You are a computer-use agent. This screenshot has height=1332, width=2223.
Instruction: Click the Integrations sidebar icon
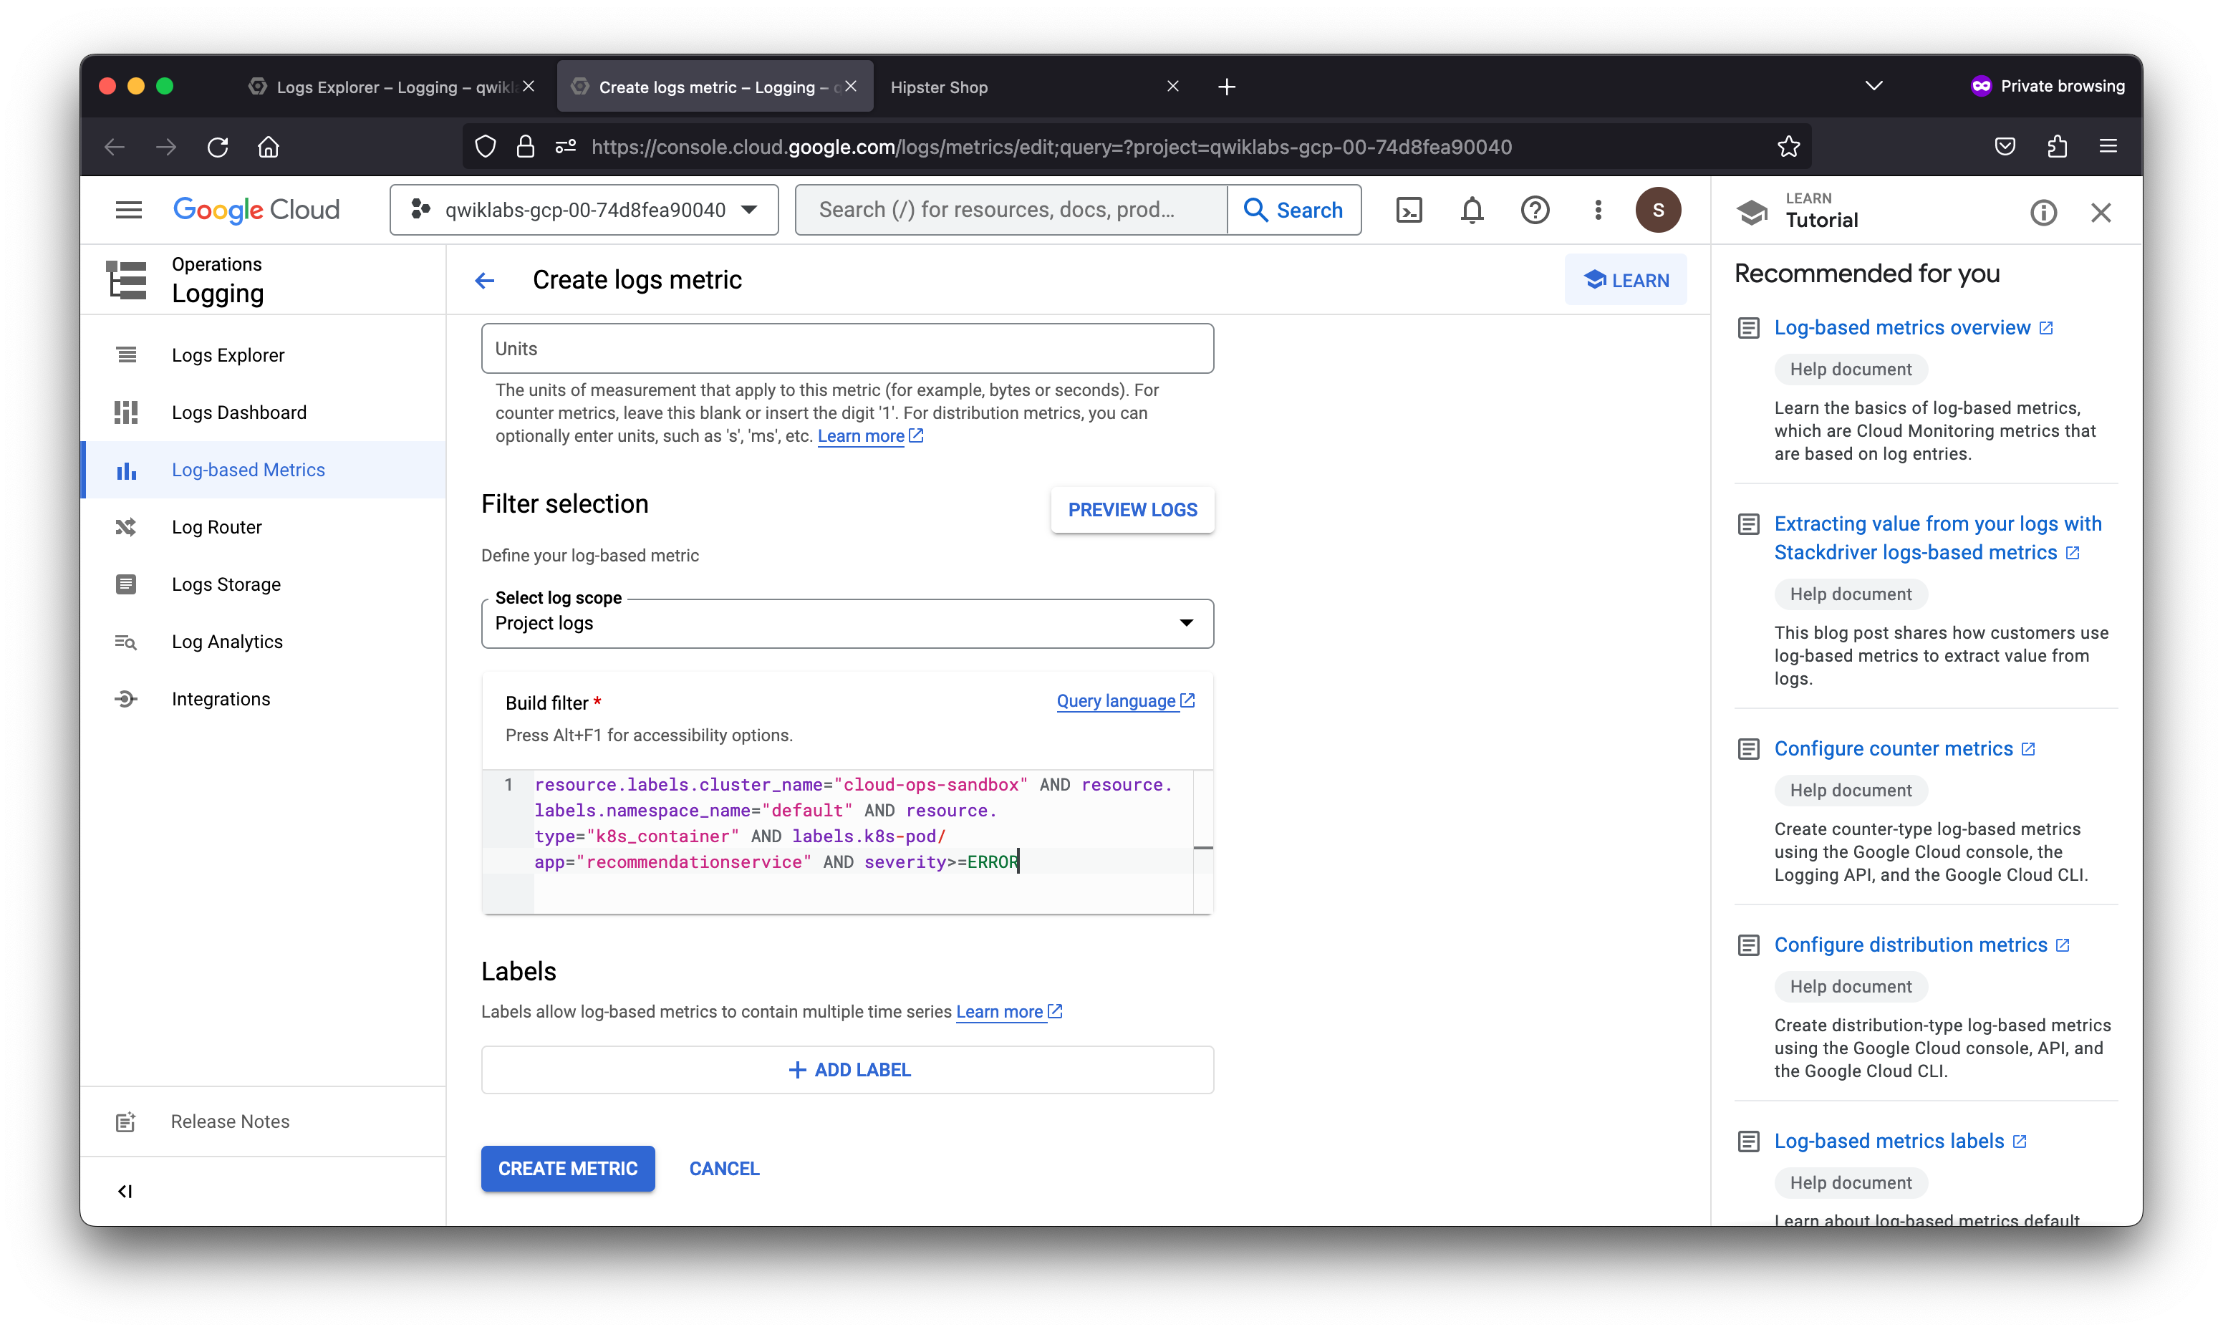[x=125, y=696]
